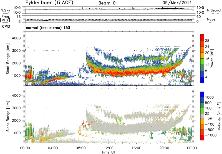Click the "-100" label on the Velocity colorbar
Viewport: 222px width, 154px height.
pyautogui.click(x=210, y=124)
